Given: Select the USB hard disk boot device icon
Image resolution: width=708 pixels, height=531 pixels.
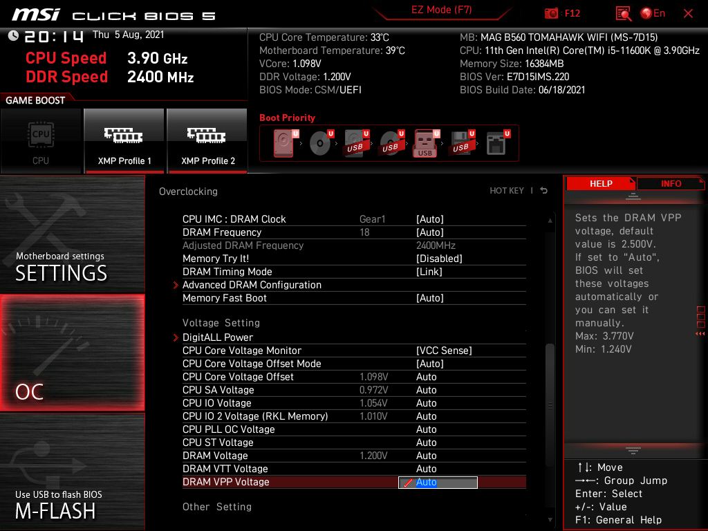Looking at the screenshot, I should (x=356, y=143).
